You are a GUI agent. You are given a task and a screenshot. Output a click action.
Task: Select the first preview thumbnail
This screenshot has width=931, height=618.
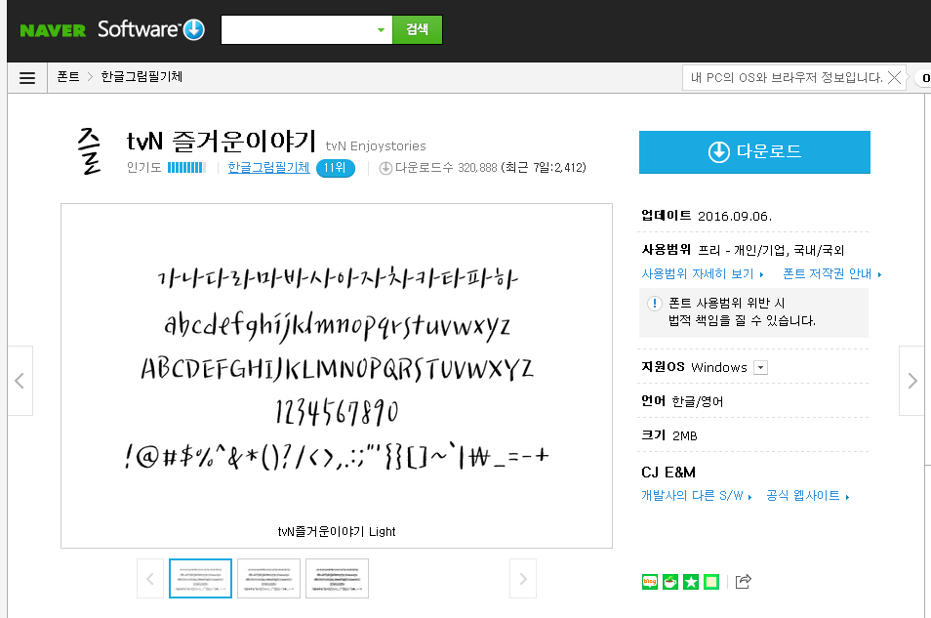point(201,578)
